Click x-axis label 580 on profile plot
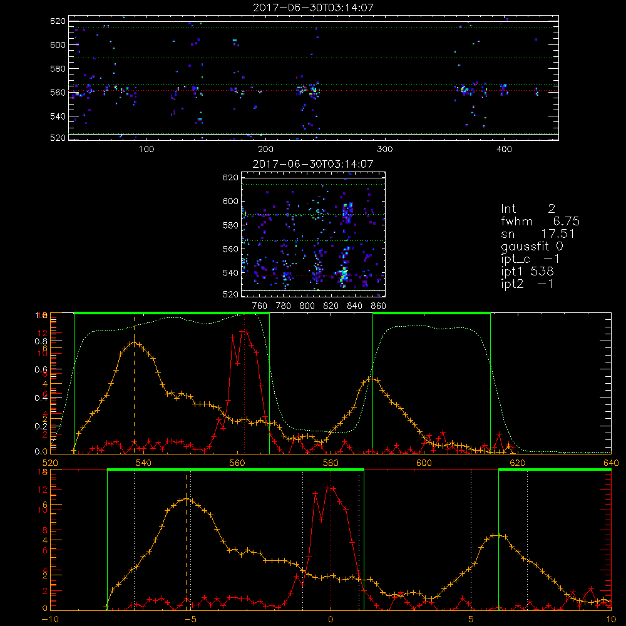Image resolution: width=626 pixels, height=626 pixels. coord(331,463)
